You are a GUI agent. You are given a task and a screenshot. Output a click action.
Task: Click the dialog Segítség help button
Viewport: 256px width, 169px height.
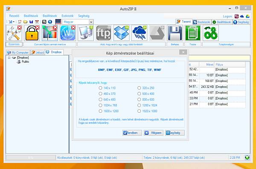click(x=175, y=133)
